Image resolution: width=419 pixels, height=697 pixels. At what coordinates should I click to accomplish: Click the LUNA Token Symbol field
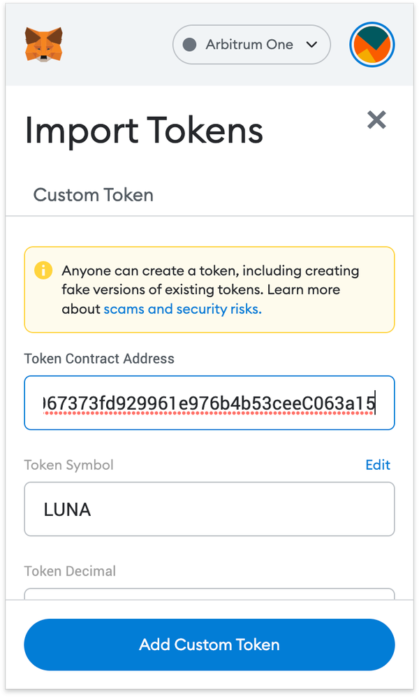click(209, 510)
